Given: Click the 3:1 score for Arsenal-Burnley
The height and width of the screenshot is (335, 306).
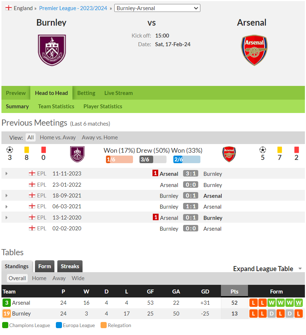Looking at the screenshot, I should [x=191, y=174].
